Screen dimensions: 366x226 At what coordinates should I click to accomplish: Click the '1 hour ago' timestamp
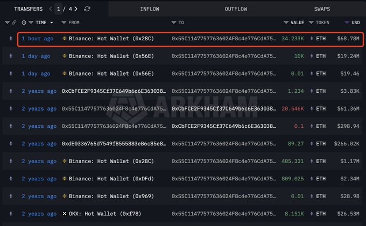[38, 39]
